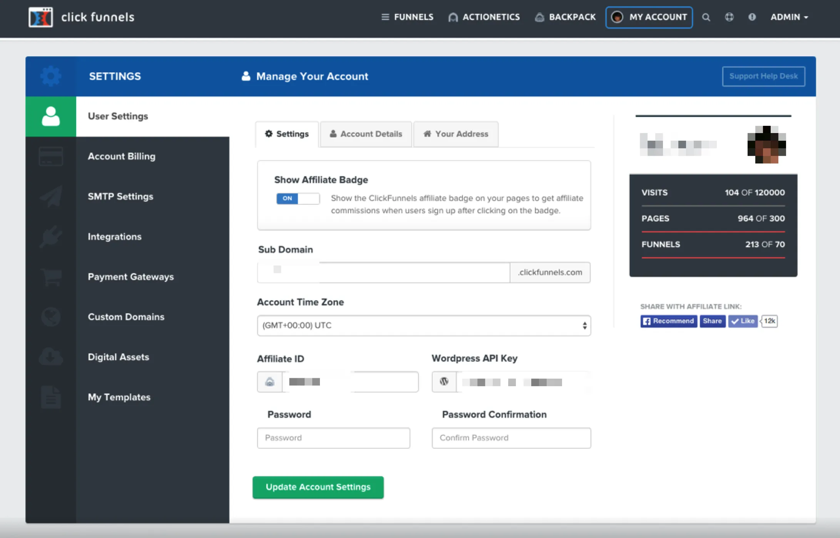Click the Facebook Like button

[x=742, y=321]
